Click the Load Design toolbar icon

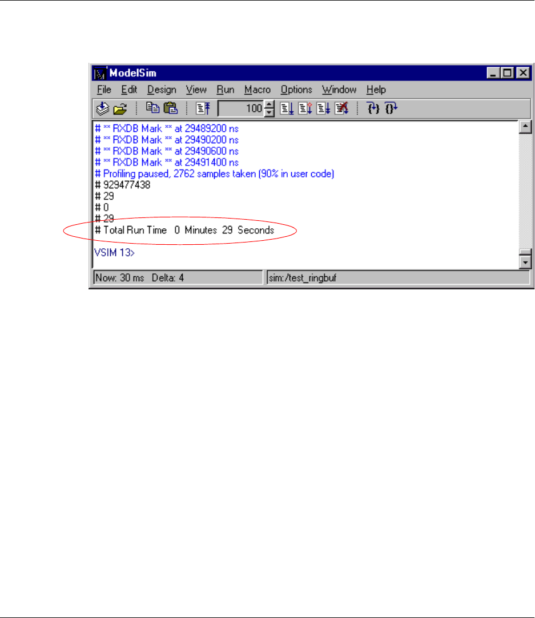[x=103, y=108]
